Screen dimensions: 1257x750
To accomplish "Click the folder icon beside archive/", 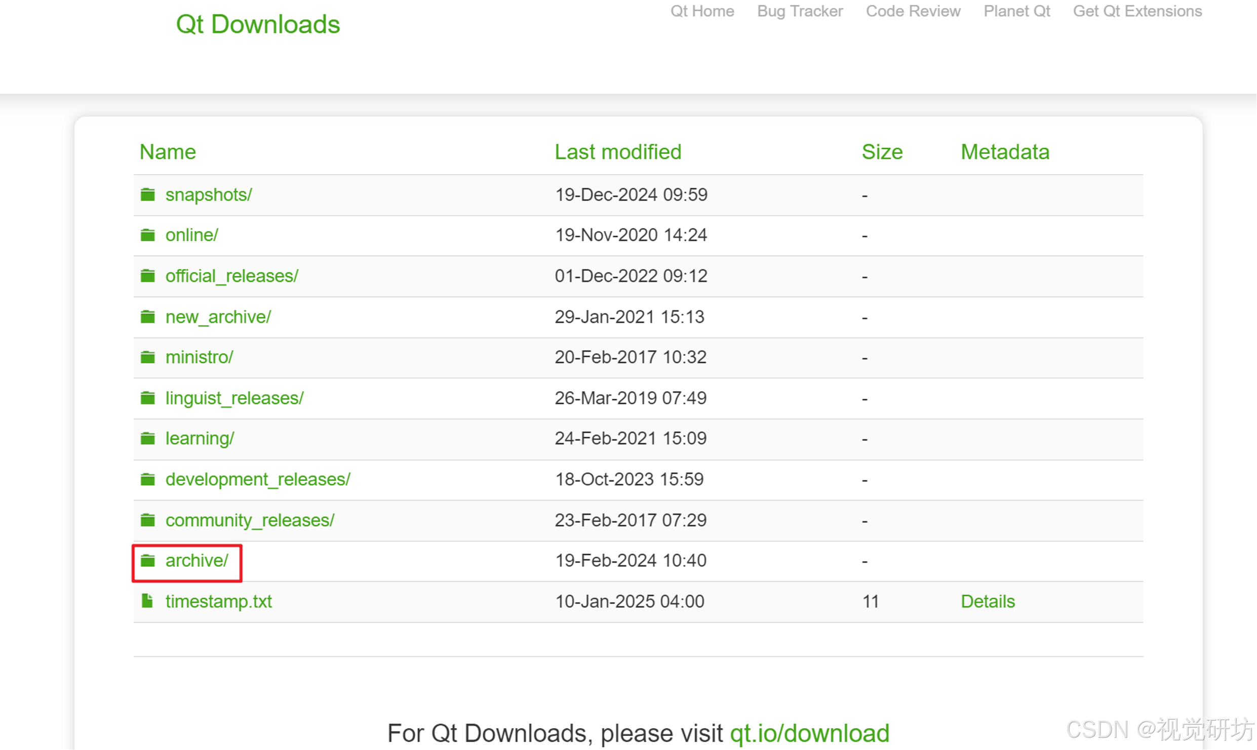I will [147, 560].
